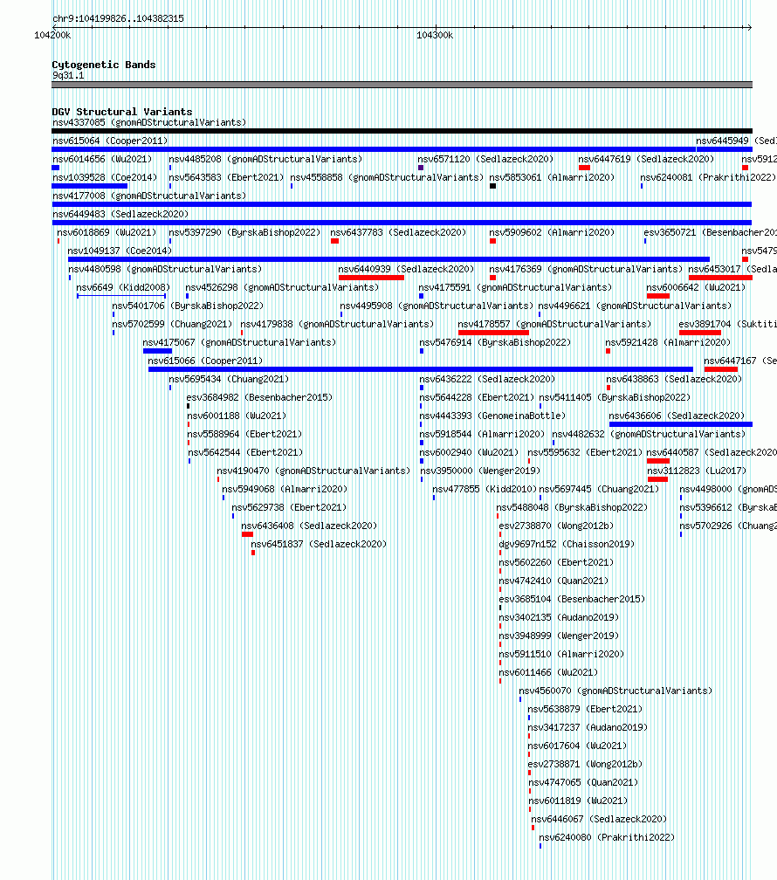Click nsv6571120 (Sedlazeck2020) label
Screen dimensions: 777x880
click(485, 160)
